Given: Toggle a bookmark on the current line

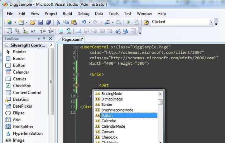Looking at the screenshot, I should click(x=78, y=31).
